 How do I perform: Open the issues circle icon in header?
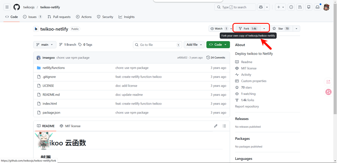point(291,7)
